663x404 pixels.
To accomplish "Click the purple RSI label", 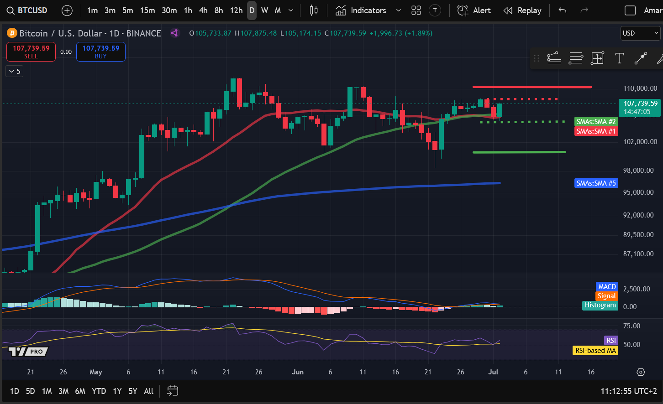I will (x=611, y=341).
